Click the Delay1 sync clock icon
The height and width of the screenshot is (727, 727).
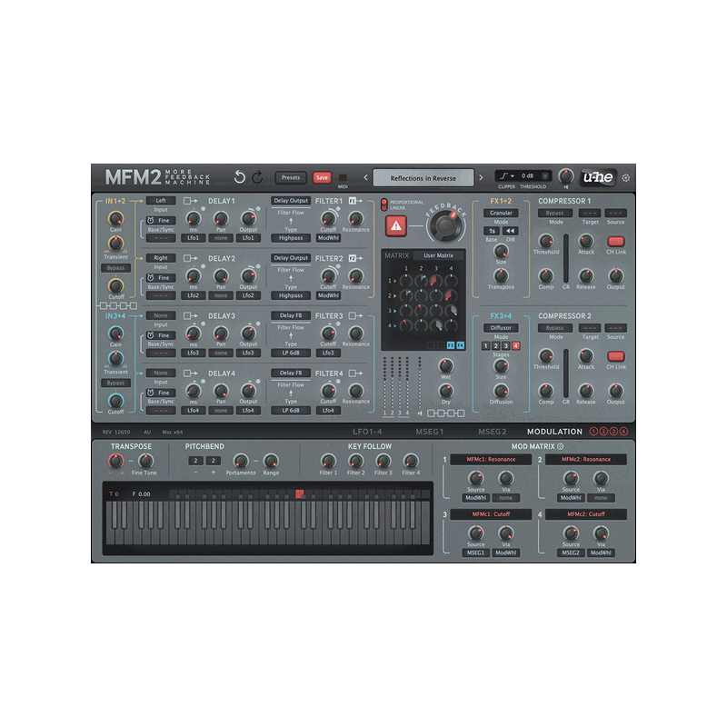point(150,220)
